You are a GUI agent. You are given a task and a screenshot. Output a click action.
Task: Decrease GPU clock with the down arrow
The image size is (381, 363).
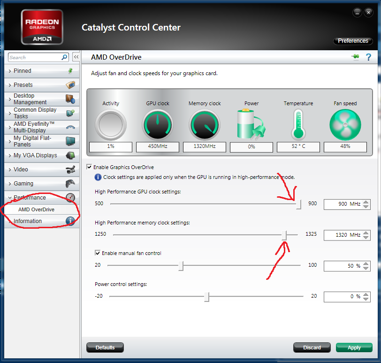pyautogui.click(x=366, y=207)
